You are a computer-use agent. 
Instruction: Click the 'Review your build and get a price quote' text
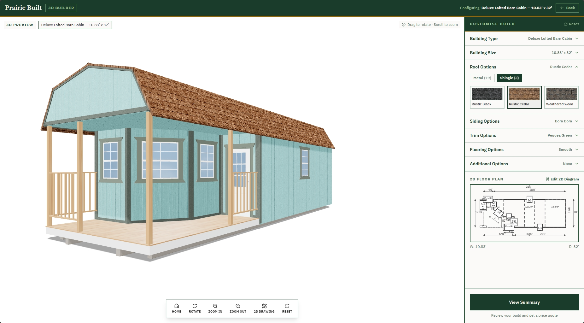coord(524,315)
